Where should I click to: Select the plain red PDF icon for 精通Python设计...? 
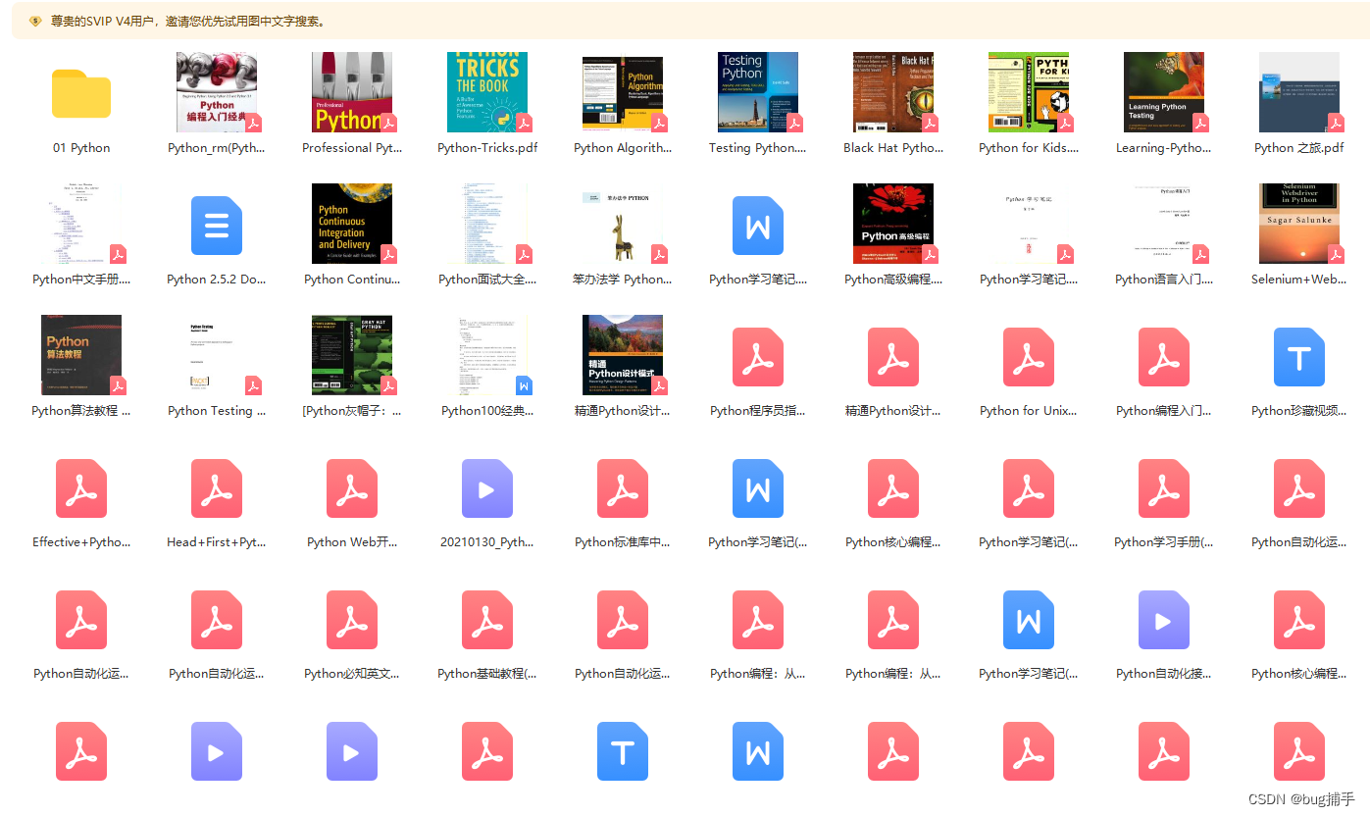893,357
